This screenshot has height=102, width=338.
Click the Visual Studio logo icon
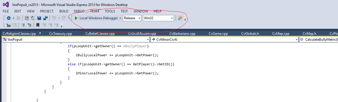tap(6, 5)
